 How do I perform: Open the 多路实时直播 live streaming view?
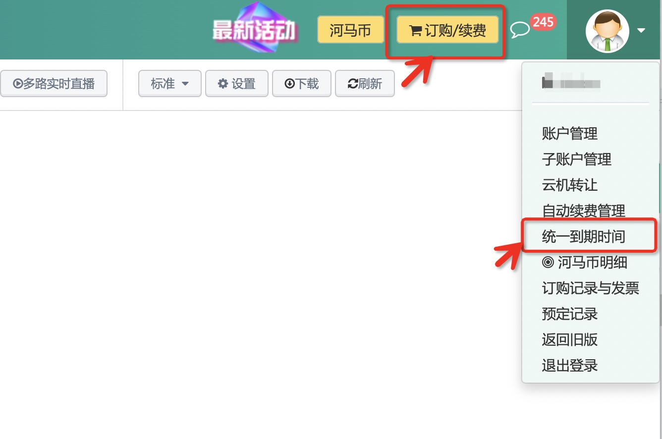pos(54,83)
